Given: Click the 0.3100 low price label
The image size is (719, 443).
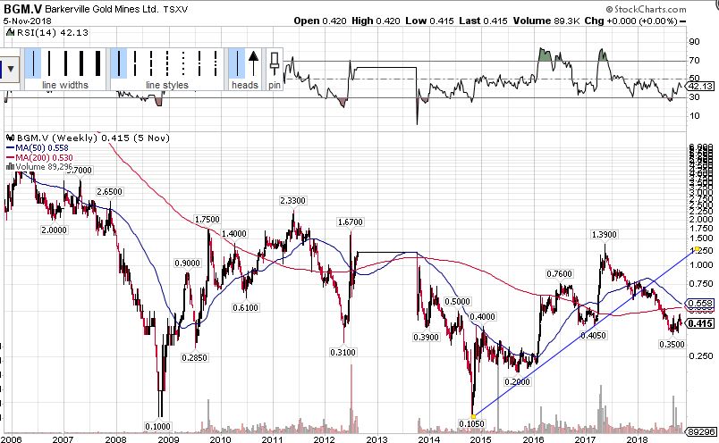Looking at the screenshot, I should pyautogui.click(x=343, y=352).
